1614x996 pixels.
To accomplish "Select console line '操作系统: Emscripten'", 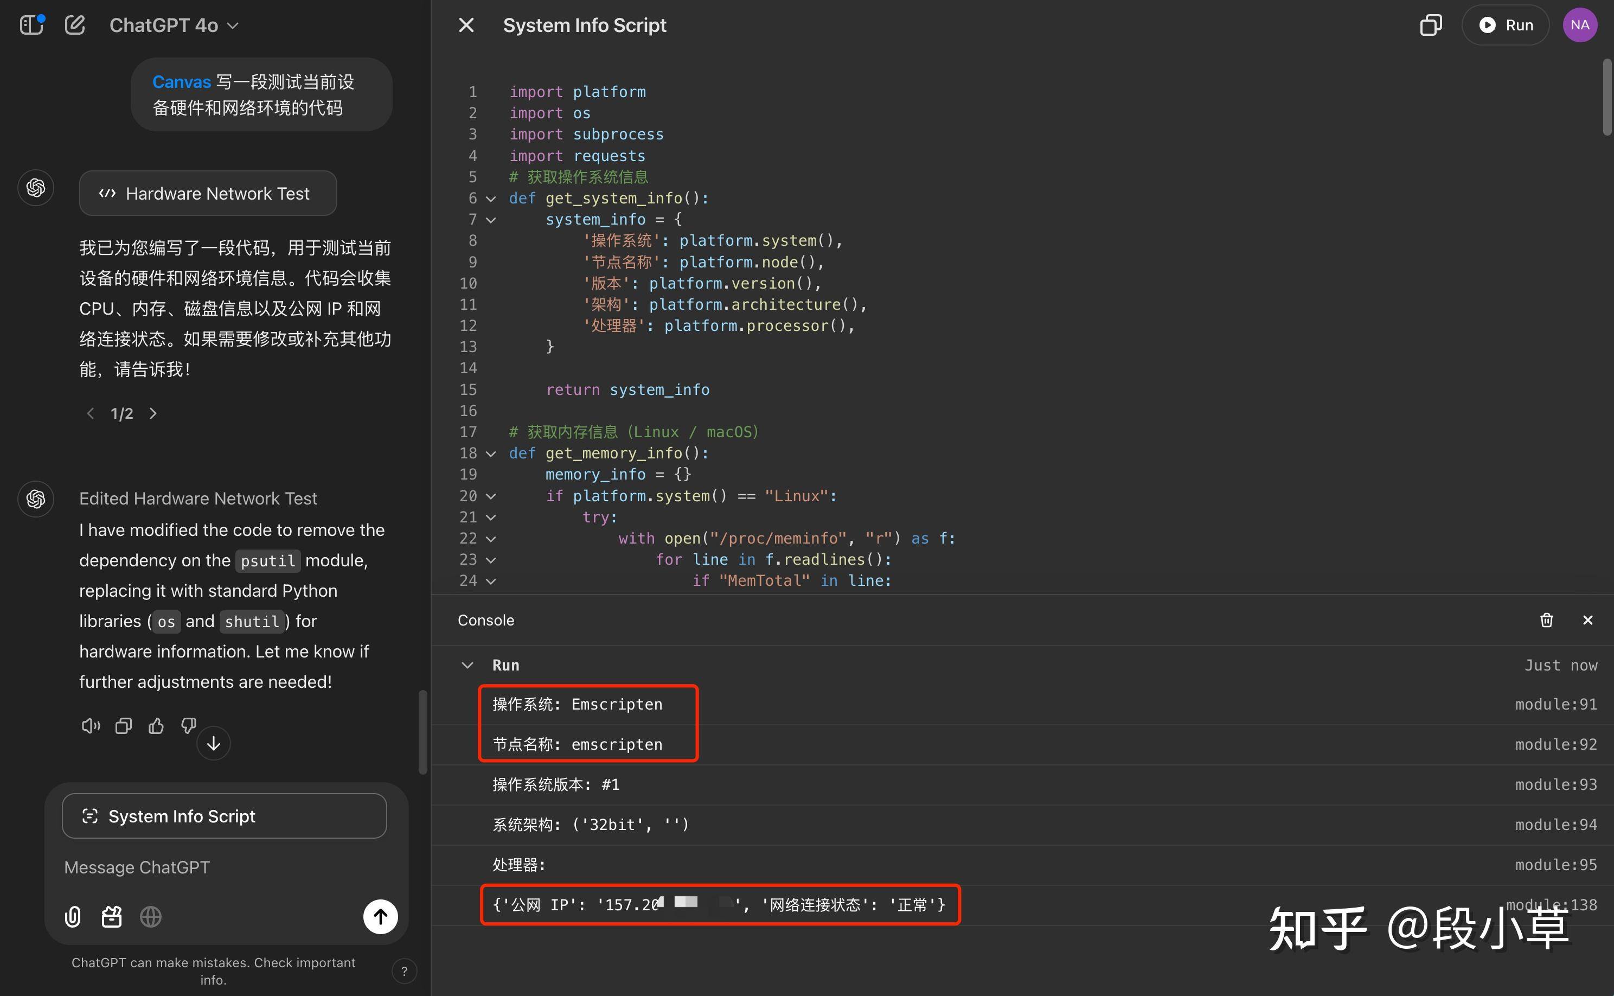I will [x=578, y=704].
